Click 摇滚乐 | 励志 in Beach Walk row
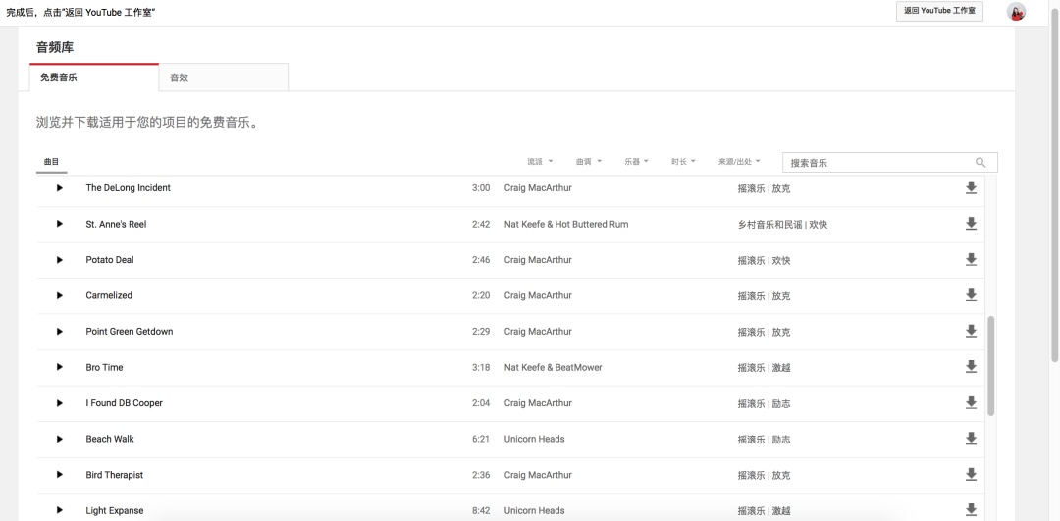Screen dimensions: 1060x521 pos(764,440)
